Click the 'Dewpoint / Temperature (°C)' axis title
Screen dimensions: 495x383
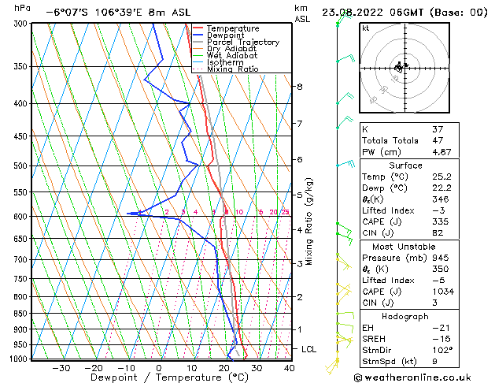click(169, 377)
